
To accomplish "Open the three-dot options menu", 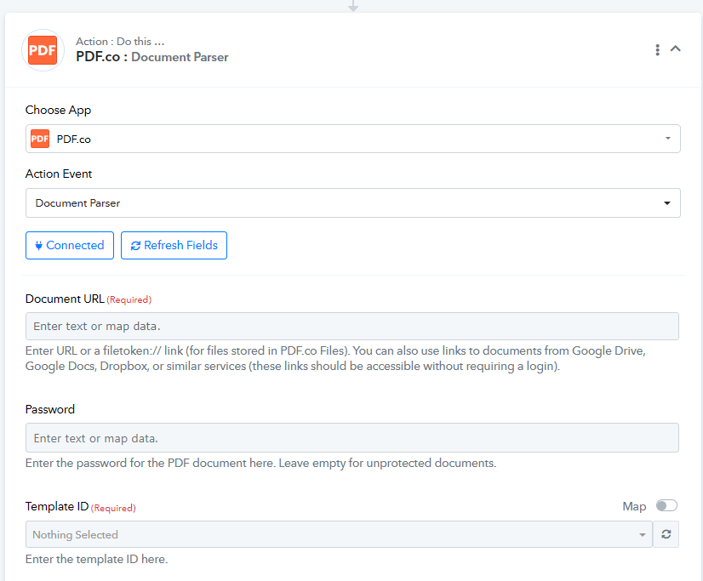I will click(x=657, y=49).
